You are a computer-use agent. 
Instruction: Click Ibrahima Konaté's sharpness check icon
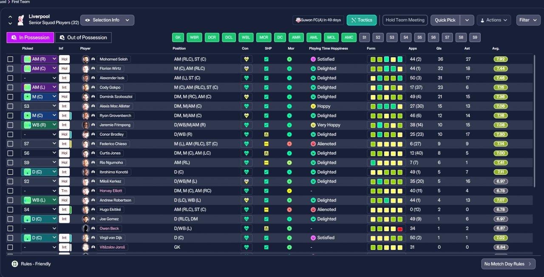266,172
